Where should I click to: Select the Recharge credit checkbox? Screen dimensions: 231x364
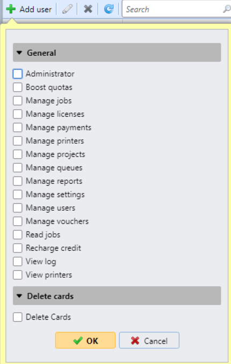18,248
